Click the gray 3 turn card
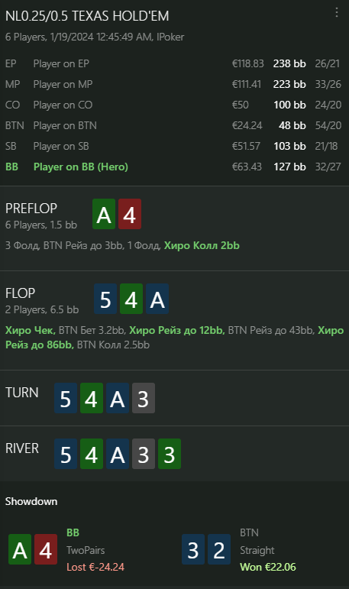This screenshot has height=589, width=349. pos(143,398)
